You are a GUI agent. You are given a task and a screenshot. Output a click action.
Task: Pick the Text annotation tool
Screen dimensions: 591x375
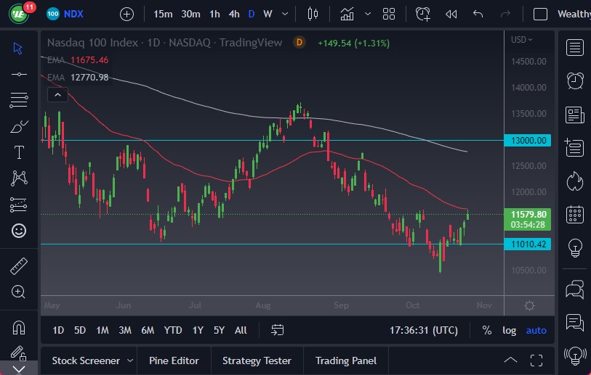coord(19,152)
